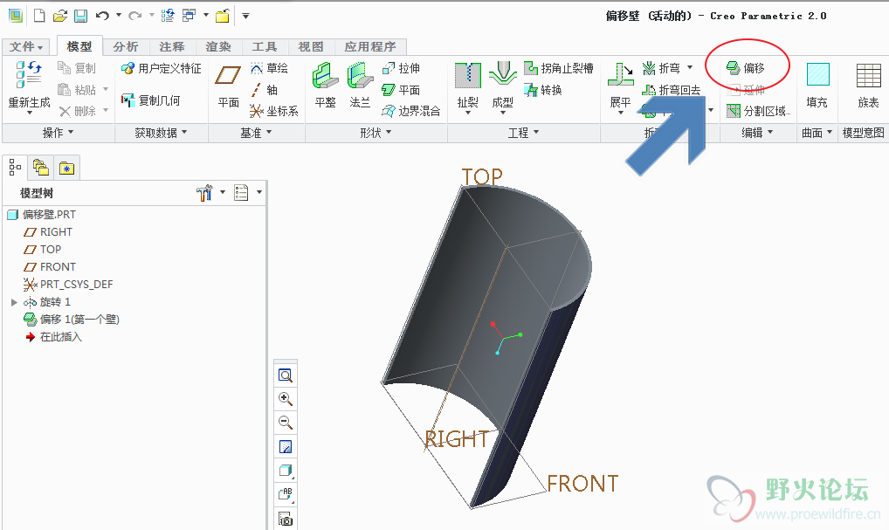Switch to the 渲染 render tab
Image resolution: width=889 pixels, height=530 pixels.
tap(218, 46)
